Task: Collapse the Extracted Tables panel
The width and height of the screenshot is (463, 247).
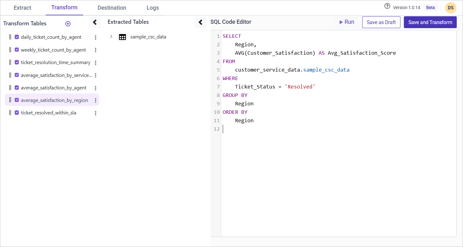Action: [201, 22]
